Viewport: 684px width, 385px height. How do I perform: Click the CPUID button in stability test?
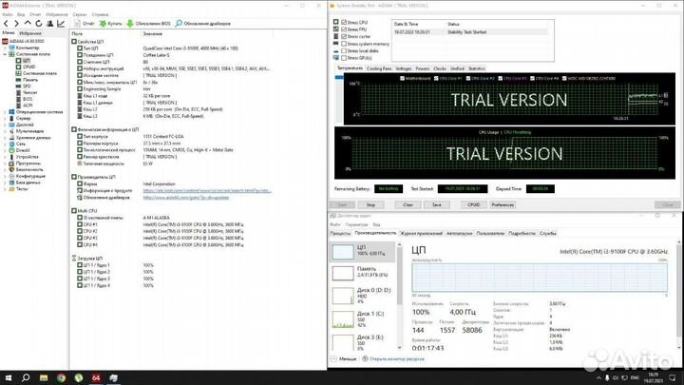[x=474, y=204]
